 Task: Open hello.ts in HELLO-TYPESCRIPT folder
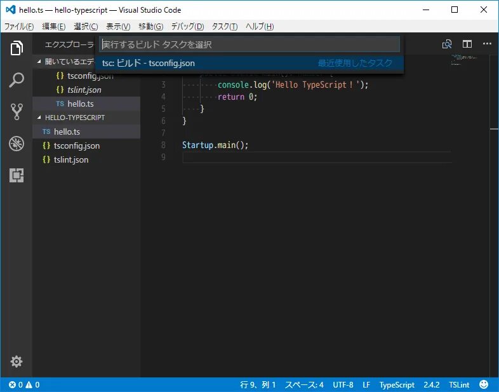86,132
